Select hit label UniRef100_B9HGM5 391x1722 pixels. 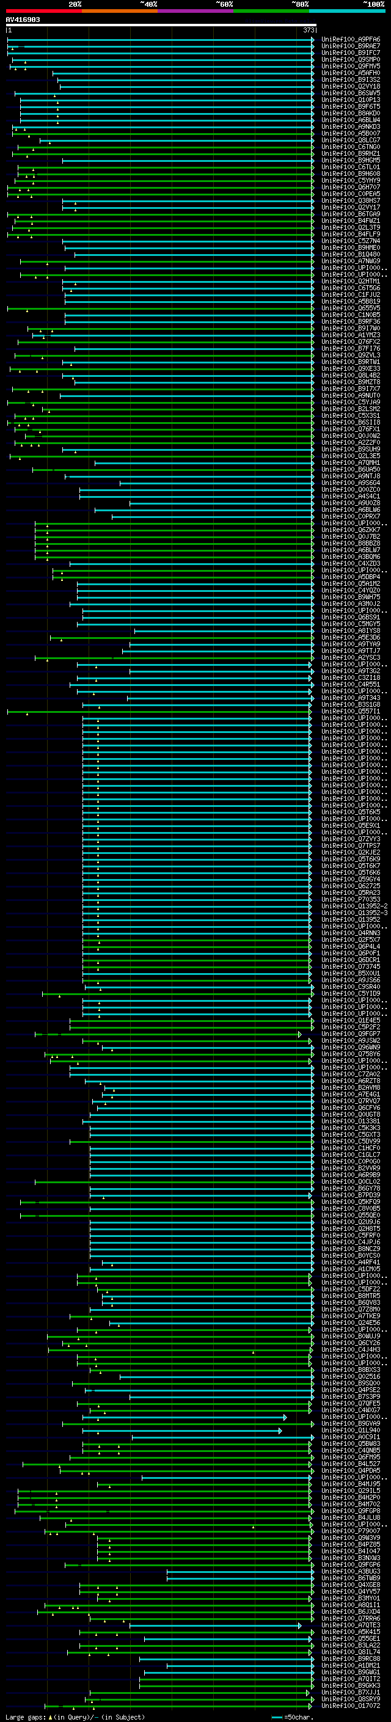pos(351,161)
